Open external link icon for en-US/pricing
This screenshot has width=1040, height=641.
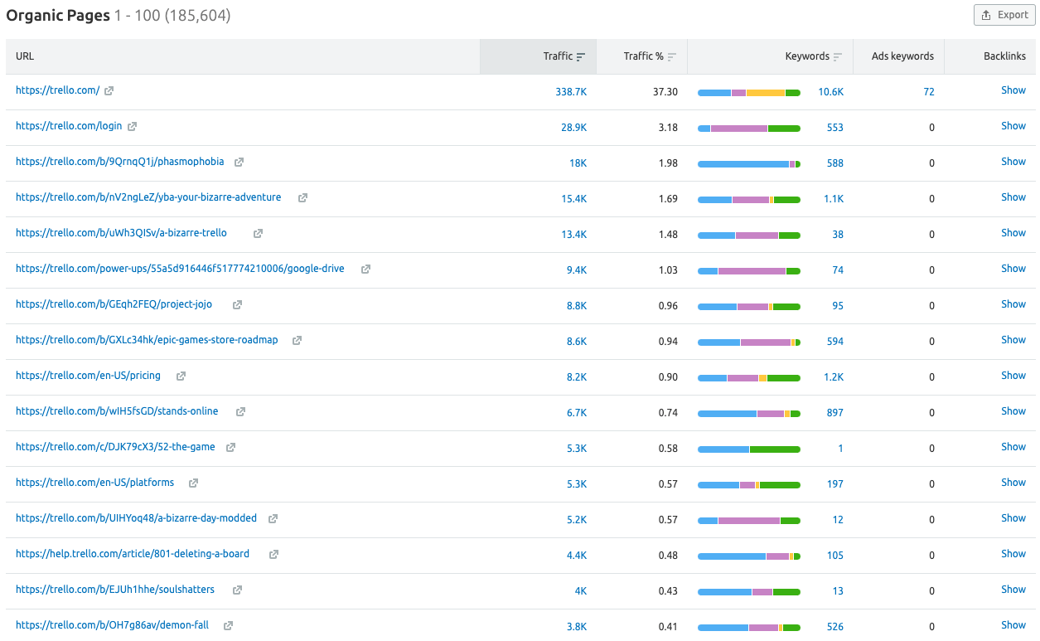181,376
